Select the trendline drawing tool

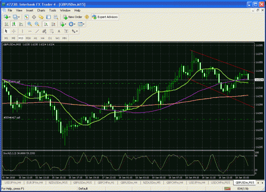coord(37,31)
